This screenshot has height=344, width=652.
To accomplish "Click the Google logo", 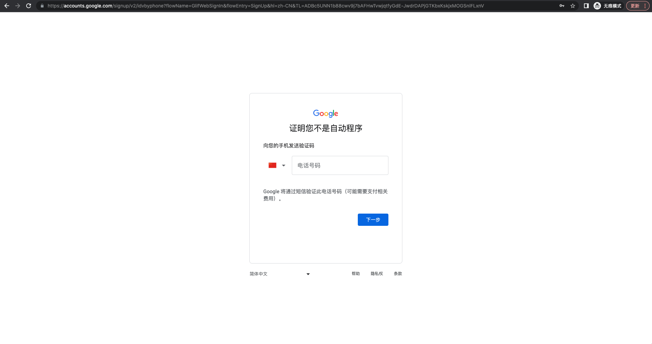I will [x=325, y=113].
